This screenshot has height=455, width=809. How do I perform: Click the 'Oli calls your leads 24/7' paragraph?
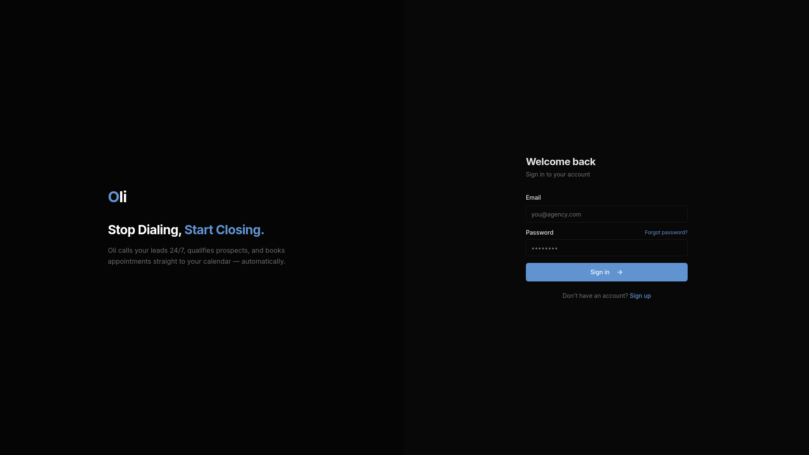[x=197, y=256]
